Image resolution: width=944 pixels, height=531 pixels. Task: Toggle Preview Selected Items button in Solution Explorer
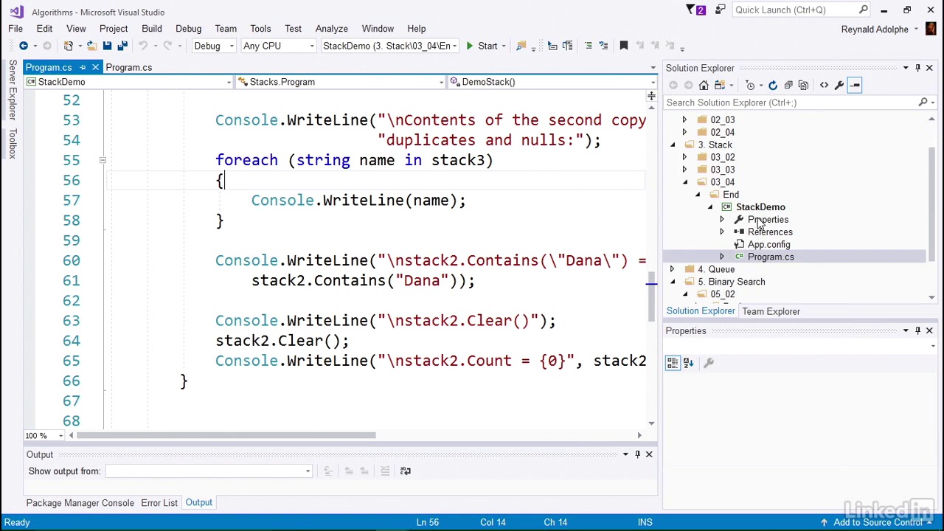(855, 85)
